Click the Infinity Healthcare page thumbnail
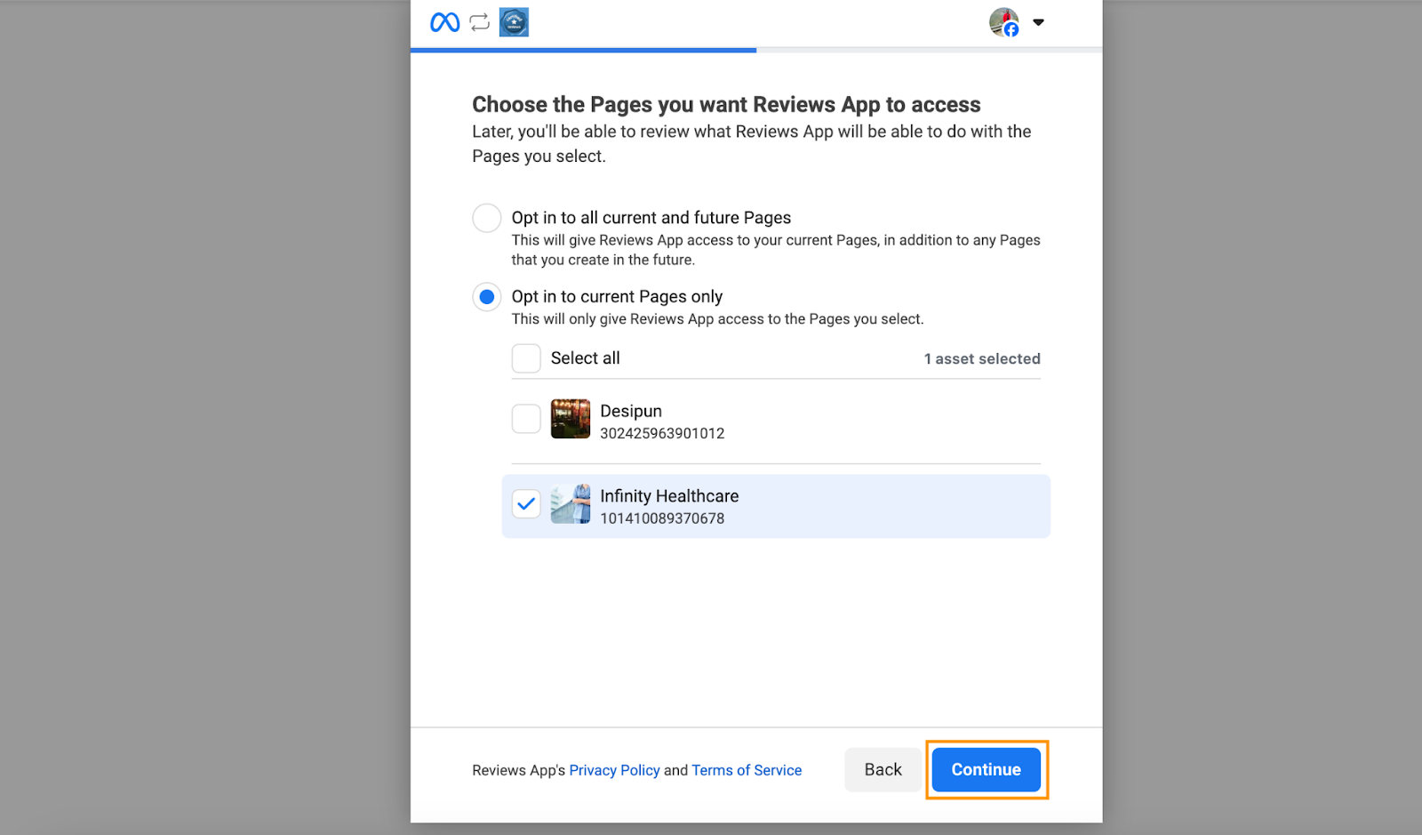Image resolution: width=1422 pixels, height=835 pixels. pos(571,504)
